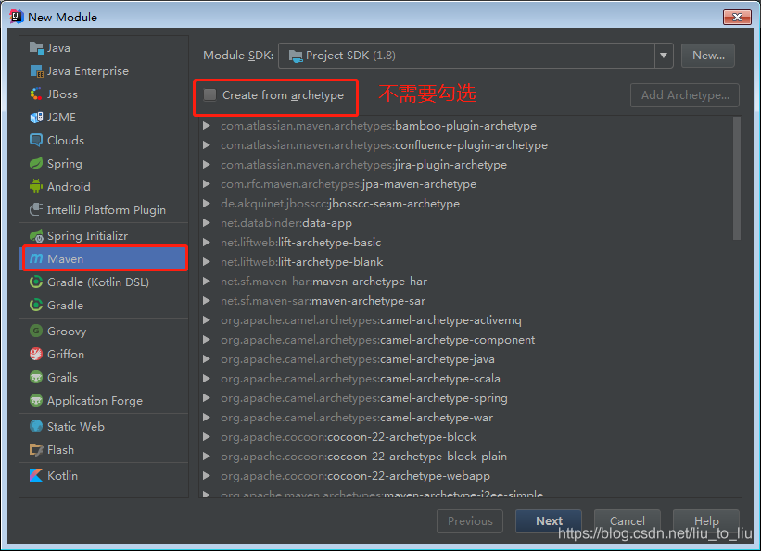Click the Grails icon
The height and width of the screenshot is (551, 761).
(36, 377)
